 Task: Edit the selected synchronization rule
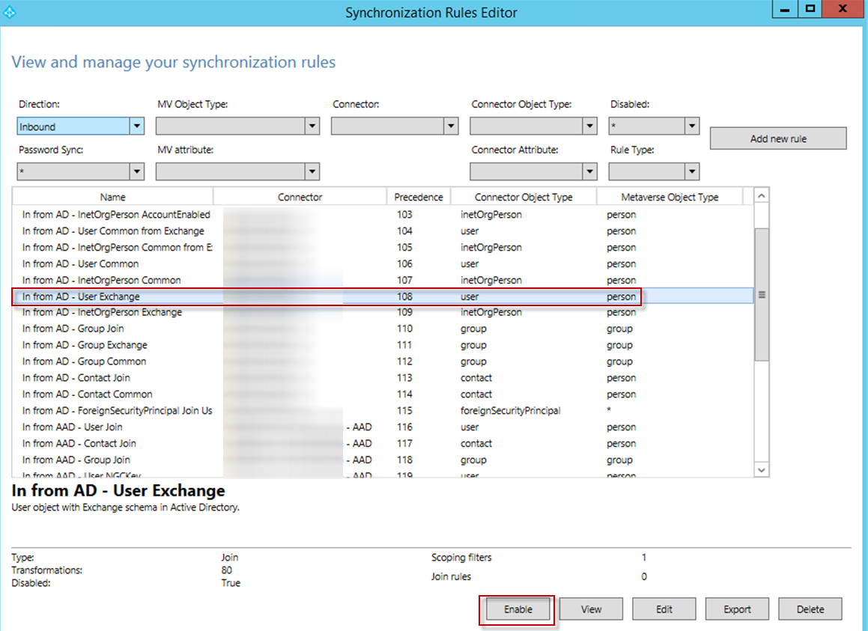(x=664, y=609)
